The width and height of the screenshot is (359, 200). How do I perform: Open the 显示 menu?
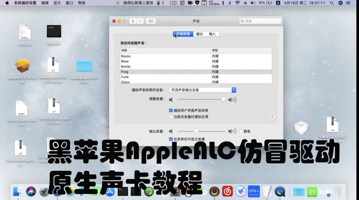[57, 3]
